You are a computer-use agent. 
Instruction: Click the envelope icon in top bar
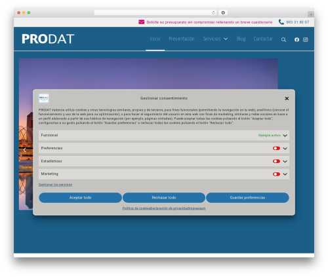[142, 22]
